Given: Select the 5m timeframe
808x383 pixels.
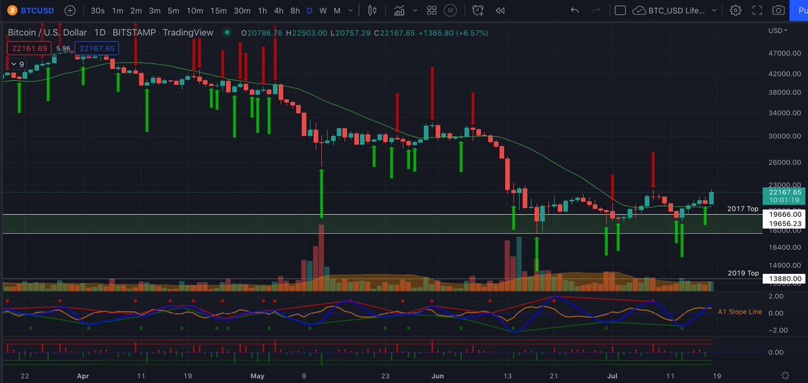Looking at the screenshot, I should [x=174, y=11].
